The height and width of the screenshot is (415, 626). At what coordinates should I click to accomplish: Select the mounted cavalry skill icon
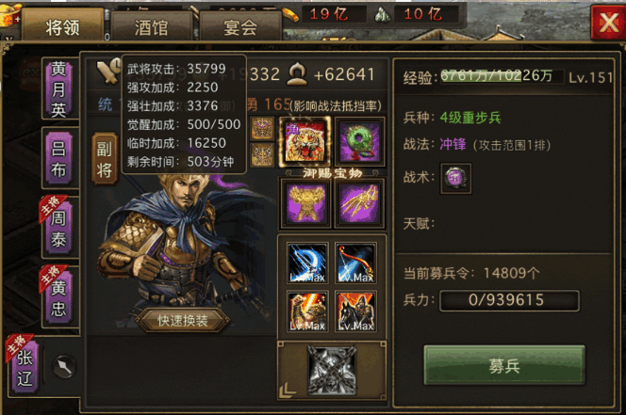355,311
